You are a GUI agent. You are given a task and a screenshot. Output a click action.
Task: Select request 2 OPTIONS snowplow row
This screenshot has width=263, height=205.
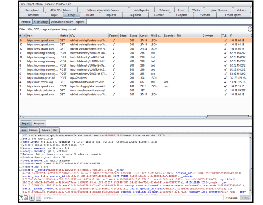[x=135, y=91]
